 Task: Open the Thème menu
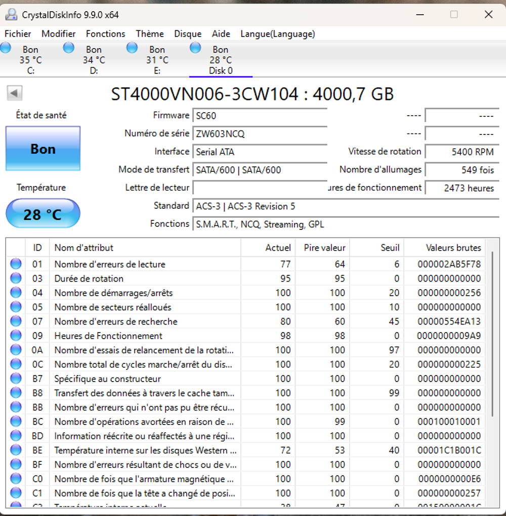click(x=150, y=33)
